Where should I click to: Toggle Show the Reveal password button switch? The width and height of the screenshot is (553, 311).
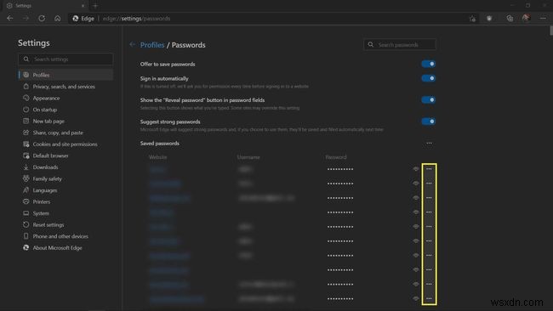pyautogui.click(x=428, y=99)
